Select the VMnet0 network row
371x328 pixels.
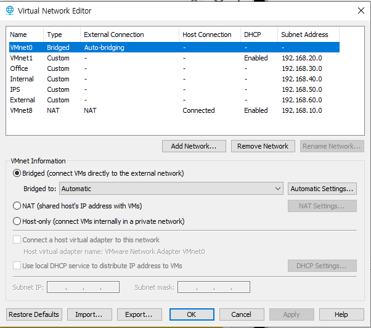pos(174,47)
